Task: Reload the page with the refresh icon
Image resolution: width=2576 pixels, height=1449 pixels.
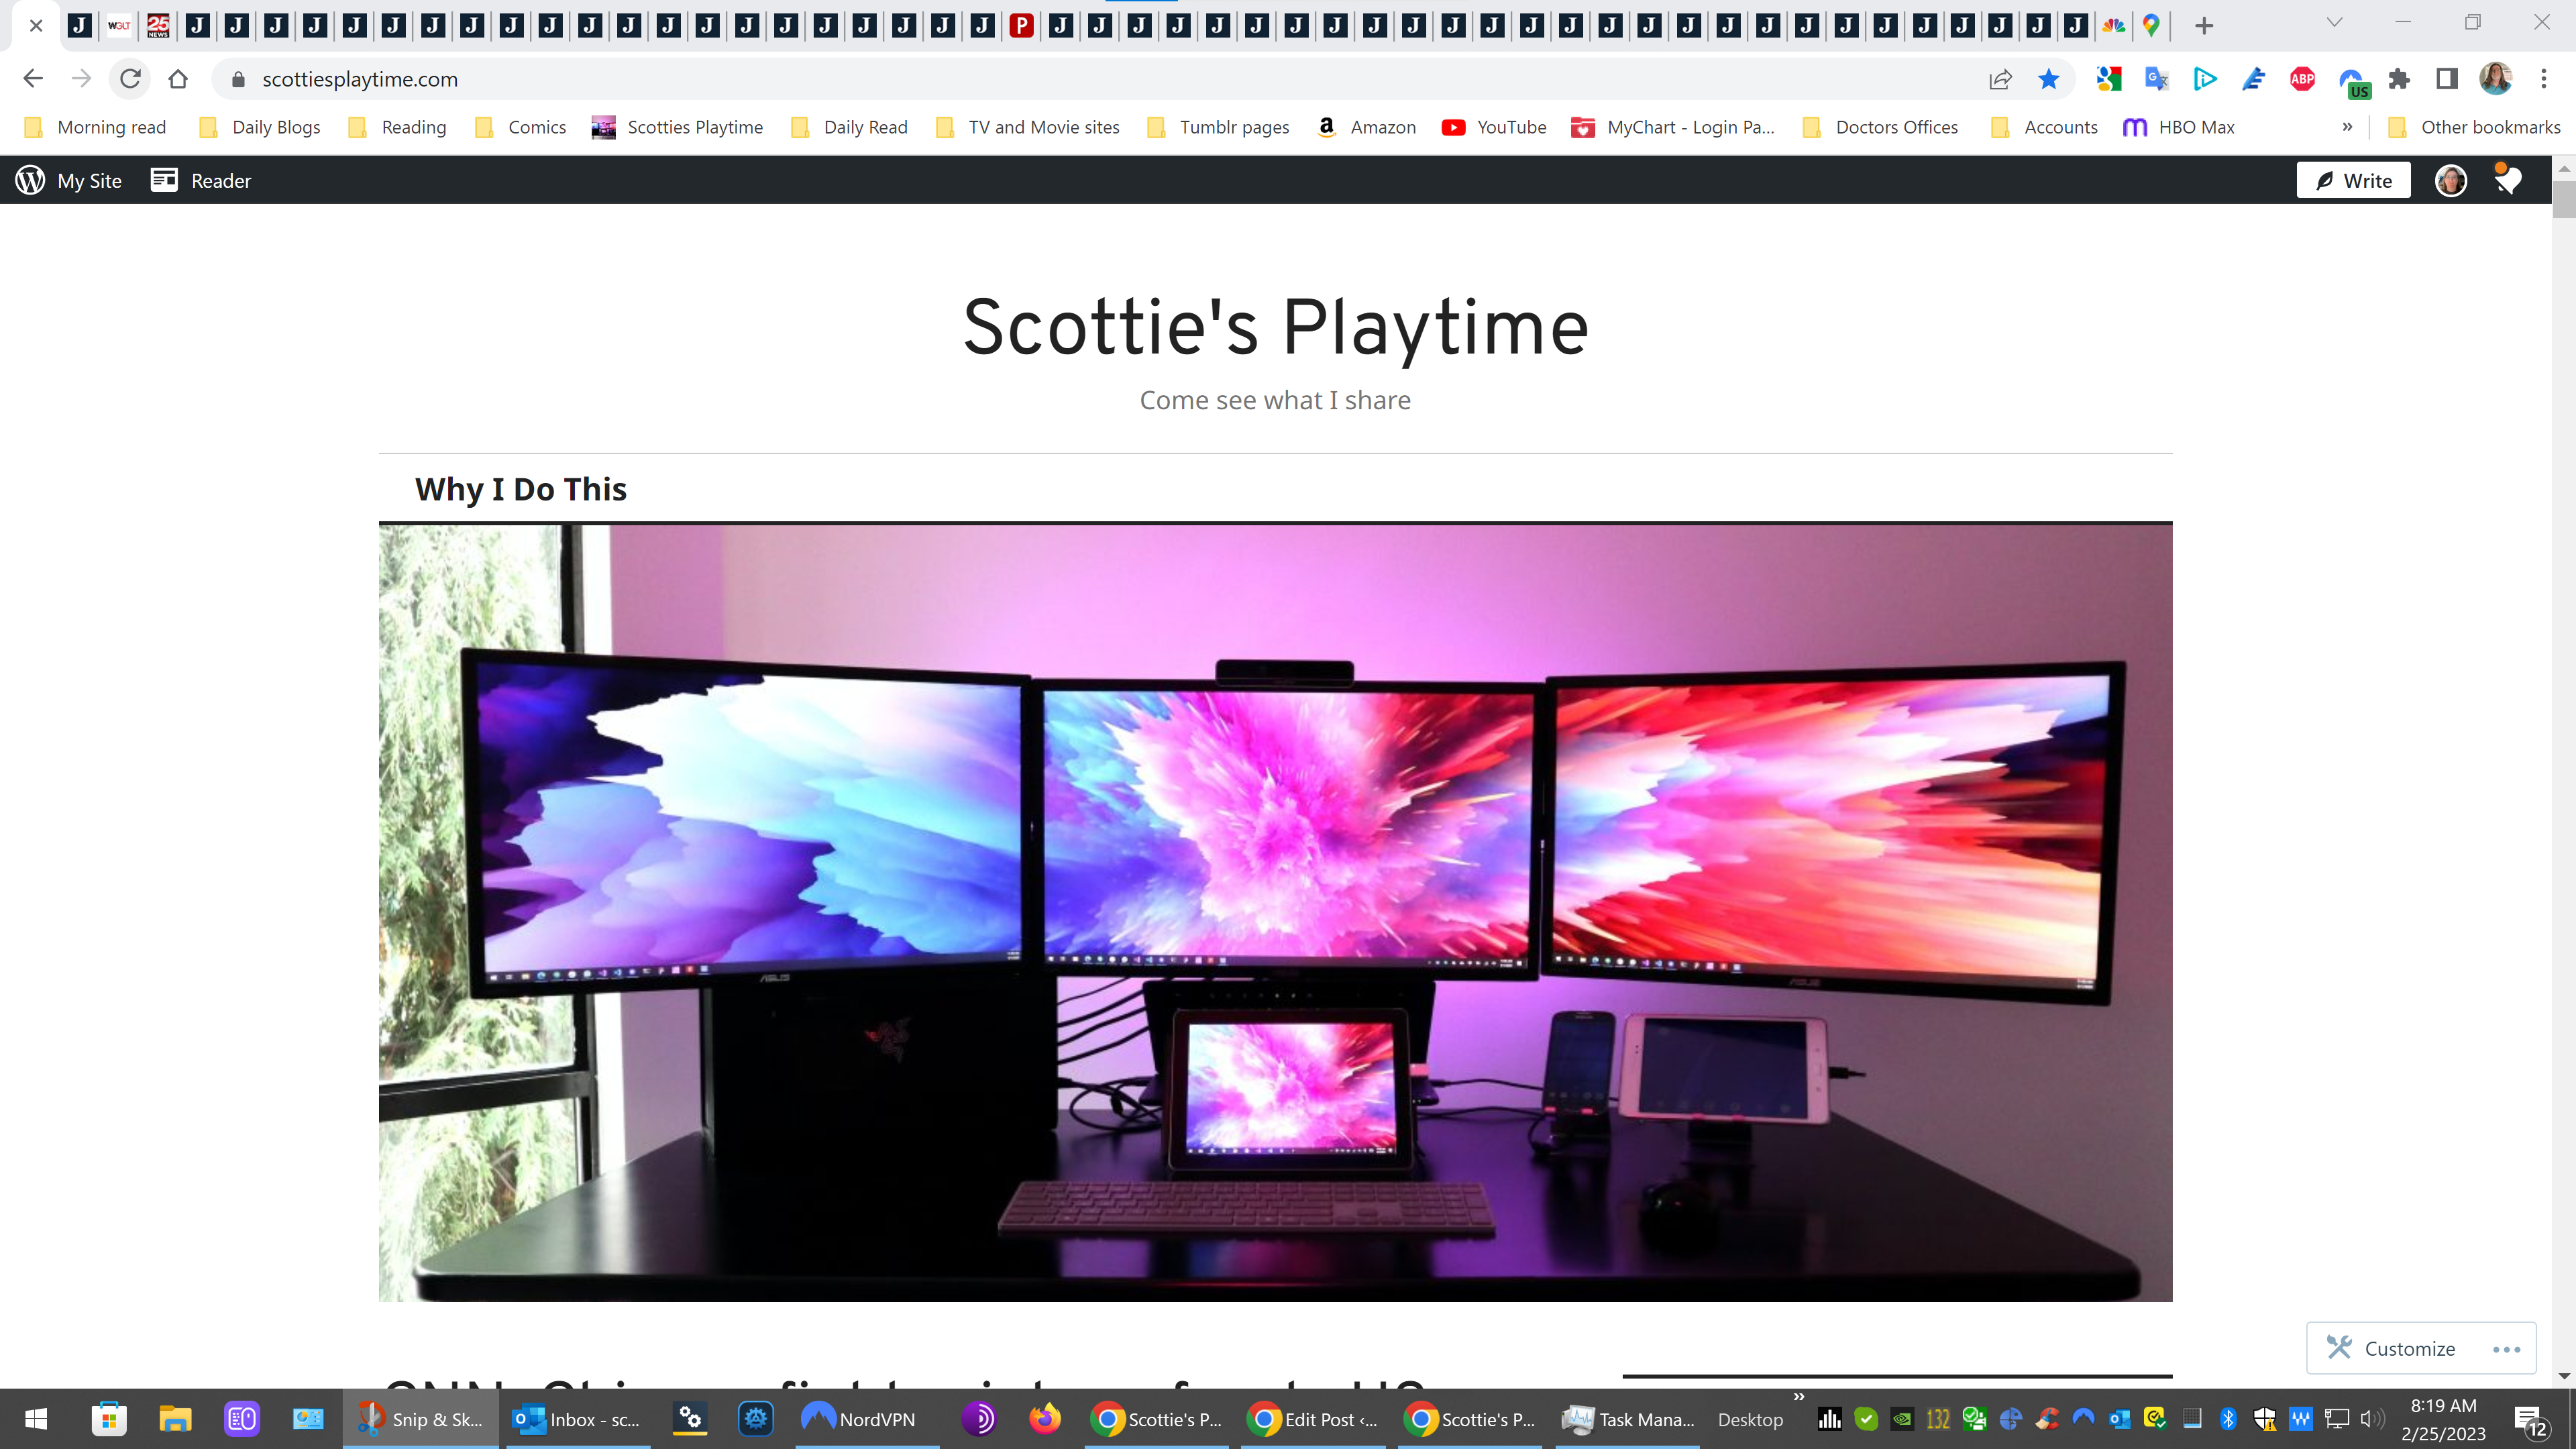Action: (130, 79)
